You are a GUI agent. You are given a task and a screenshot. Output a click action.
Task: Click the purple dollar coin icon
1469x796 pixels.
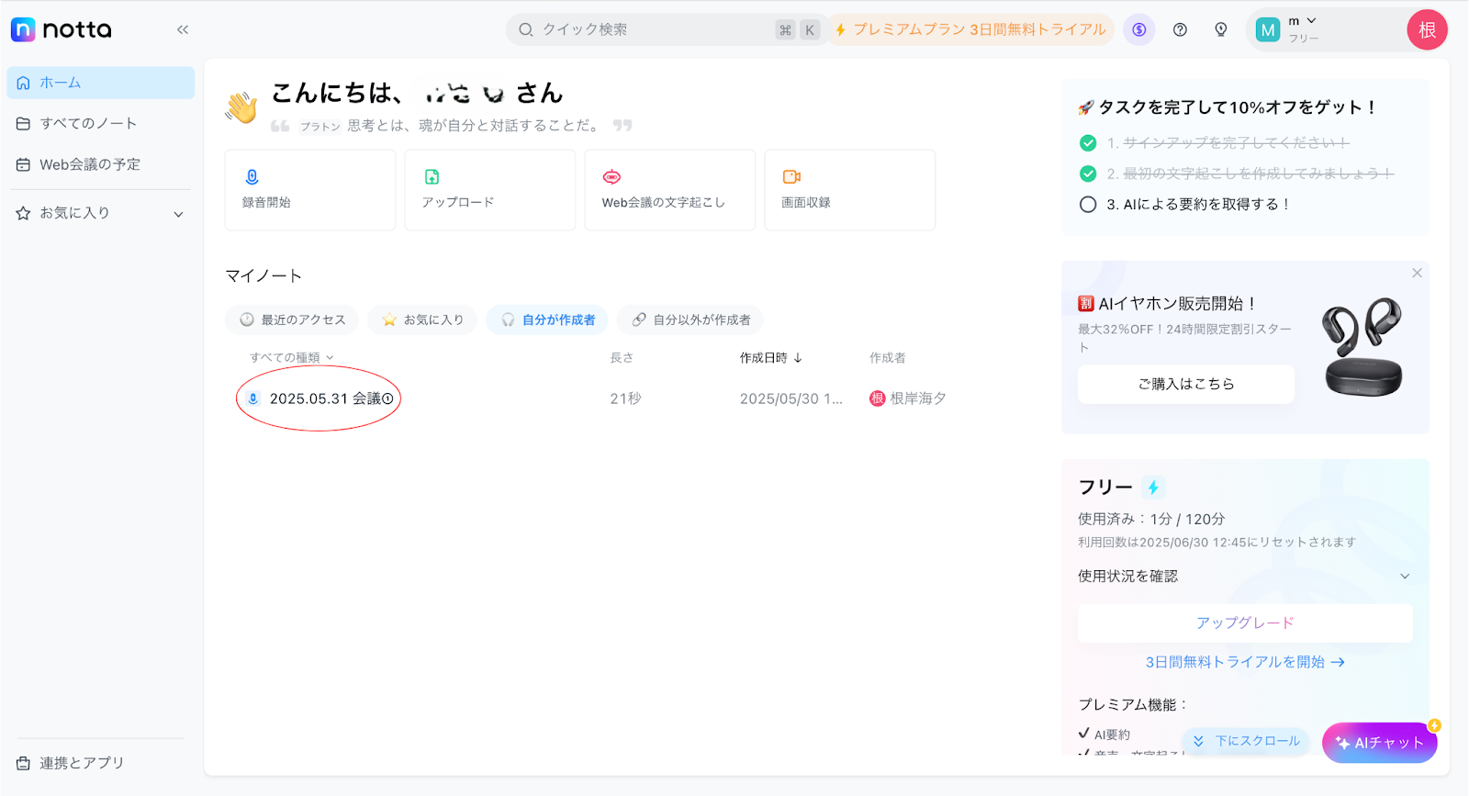click(x=1139, y=29)
